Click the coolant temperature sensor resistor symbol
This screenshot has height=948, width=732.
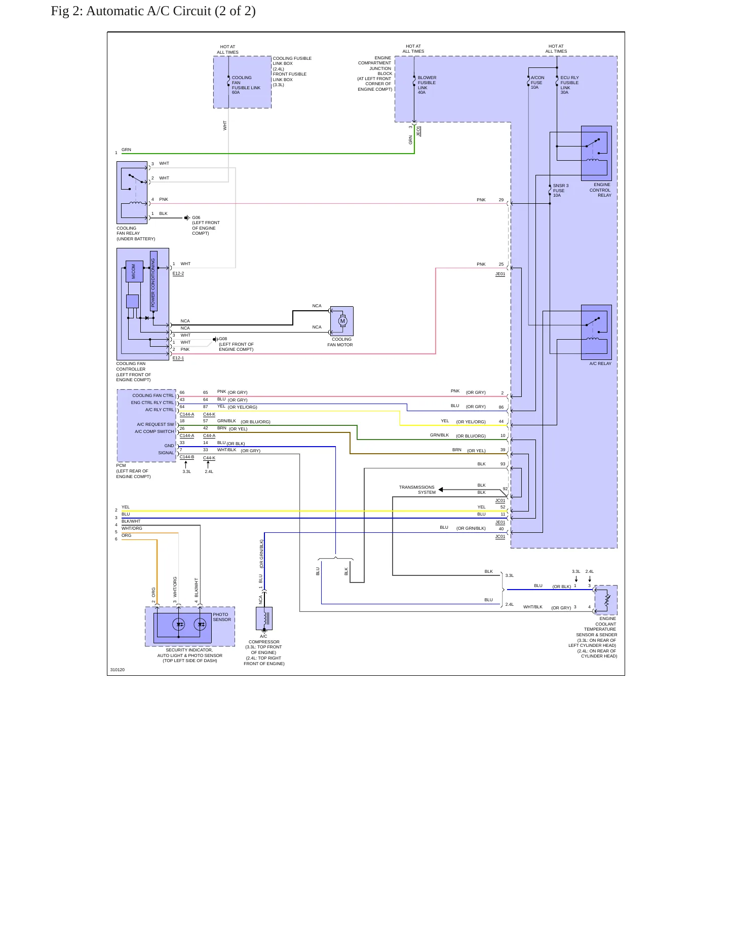606,600
